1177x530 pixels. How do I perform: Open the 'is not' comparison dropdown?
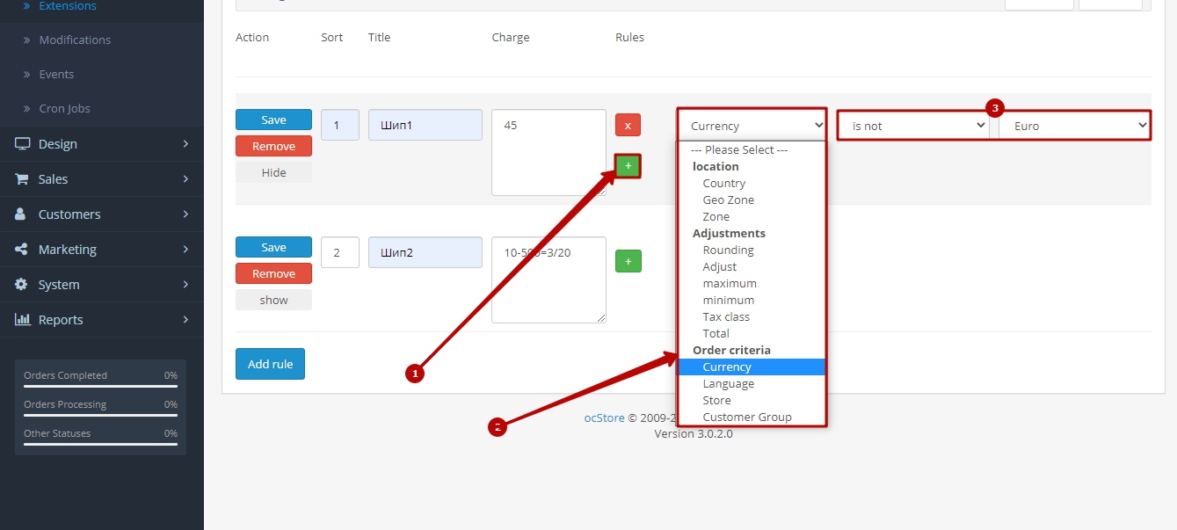[x=914, y=126]
